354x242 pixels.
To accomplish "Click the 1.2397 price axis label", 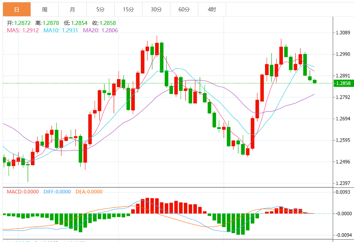I will click(343, 183).
